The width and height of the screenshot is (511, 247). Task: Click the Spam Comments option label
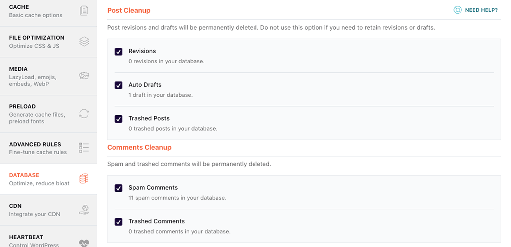153,188
